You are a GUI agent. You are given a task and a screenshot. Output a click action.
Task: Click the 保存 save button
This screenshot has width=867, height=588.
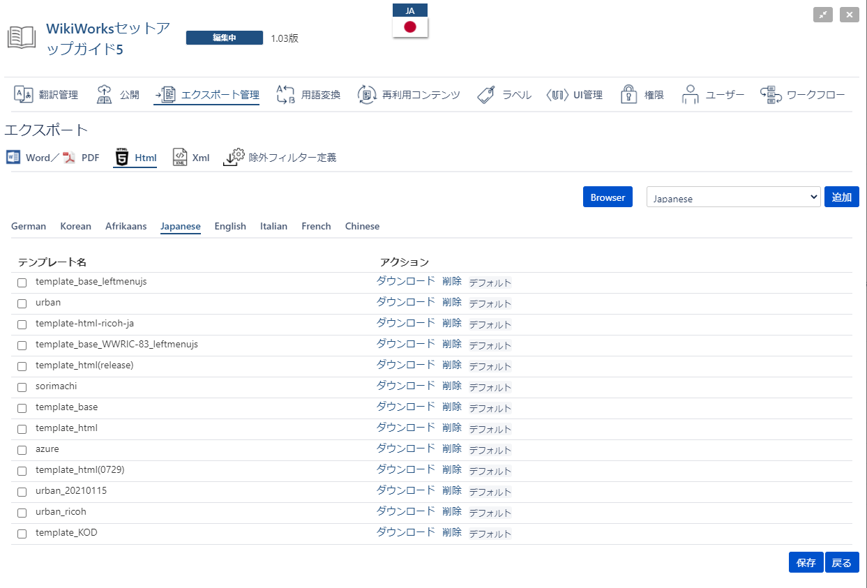[806, 563]
